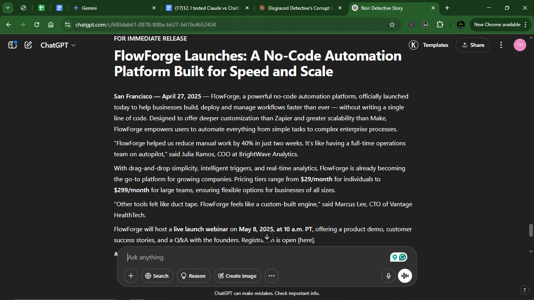The height and width of the screenshot is (300, 534).
Task: Expand the Chrome tab search chevron
Action: [7, 8]
